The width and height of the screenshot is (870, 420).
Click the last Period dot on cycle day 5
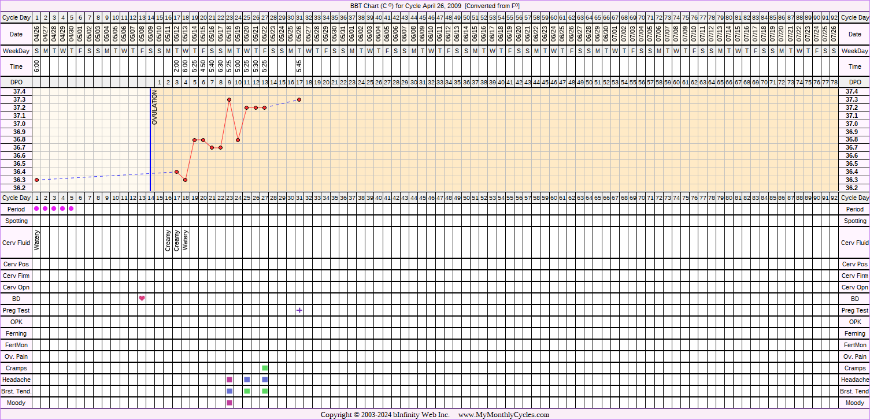(x=72, y=209)
